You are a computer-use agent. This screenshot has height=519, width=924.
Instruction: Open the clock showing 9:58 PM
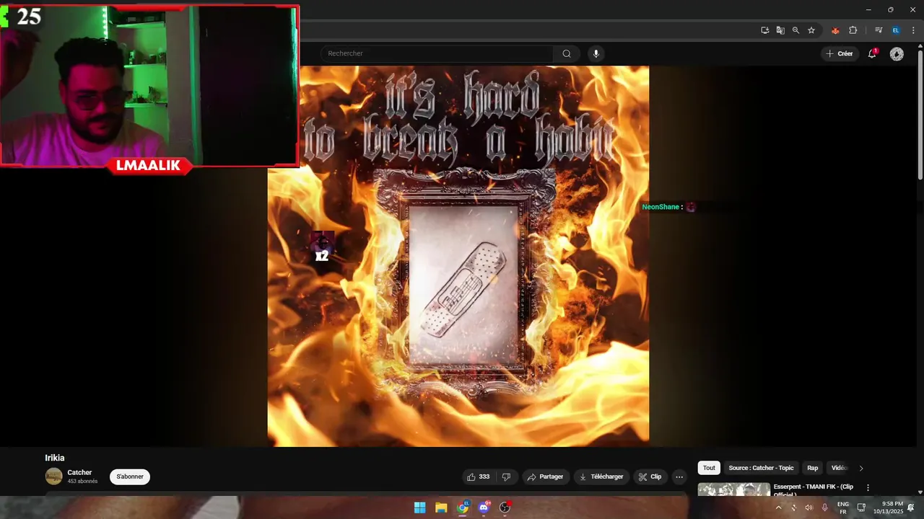[888, 507]
